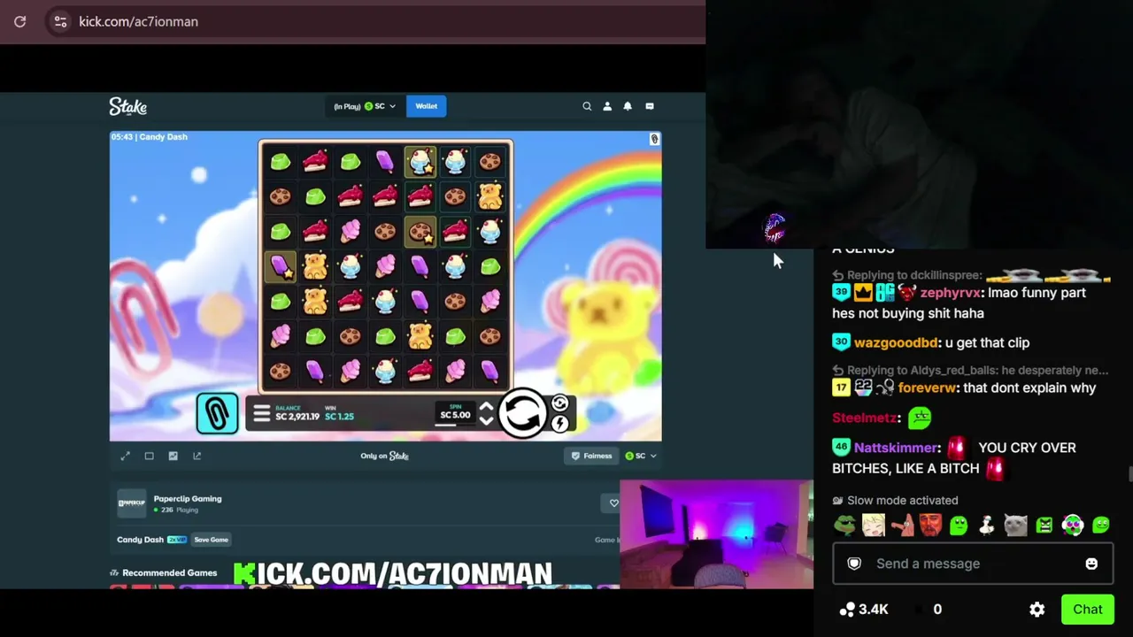Insert the green Pepe frog emote

[x=845, y=526]
